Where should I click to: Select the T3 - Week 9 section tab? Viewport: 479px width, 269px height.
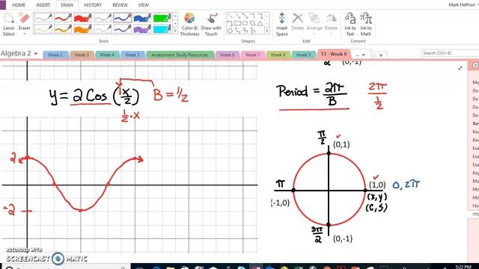tap(334, 54)
